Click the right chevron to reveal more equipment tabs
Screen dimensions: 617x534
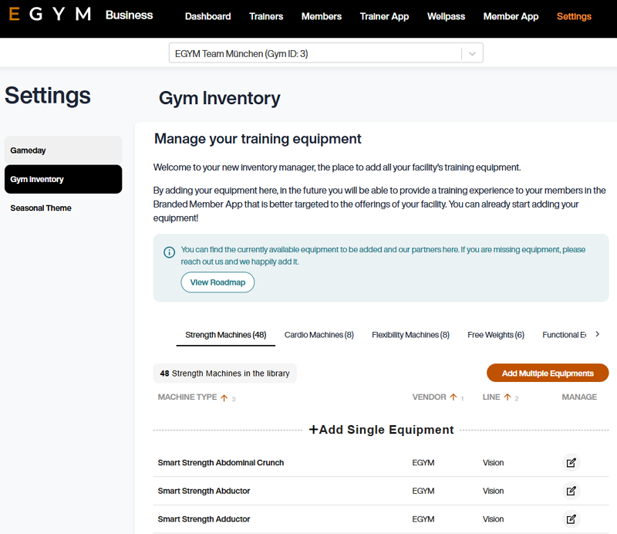(597, 334)
